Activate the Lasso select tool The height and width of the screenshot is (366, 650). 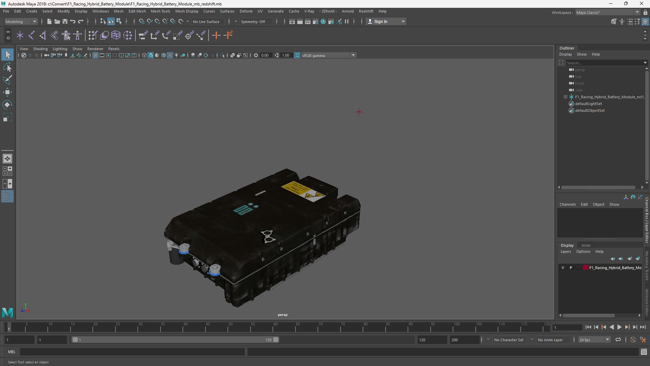[7, 67]
